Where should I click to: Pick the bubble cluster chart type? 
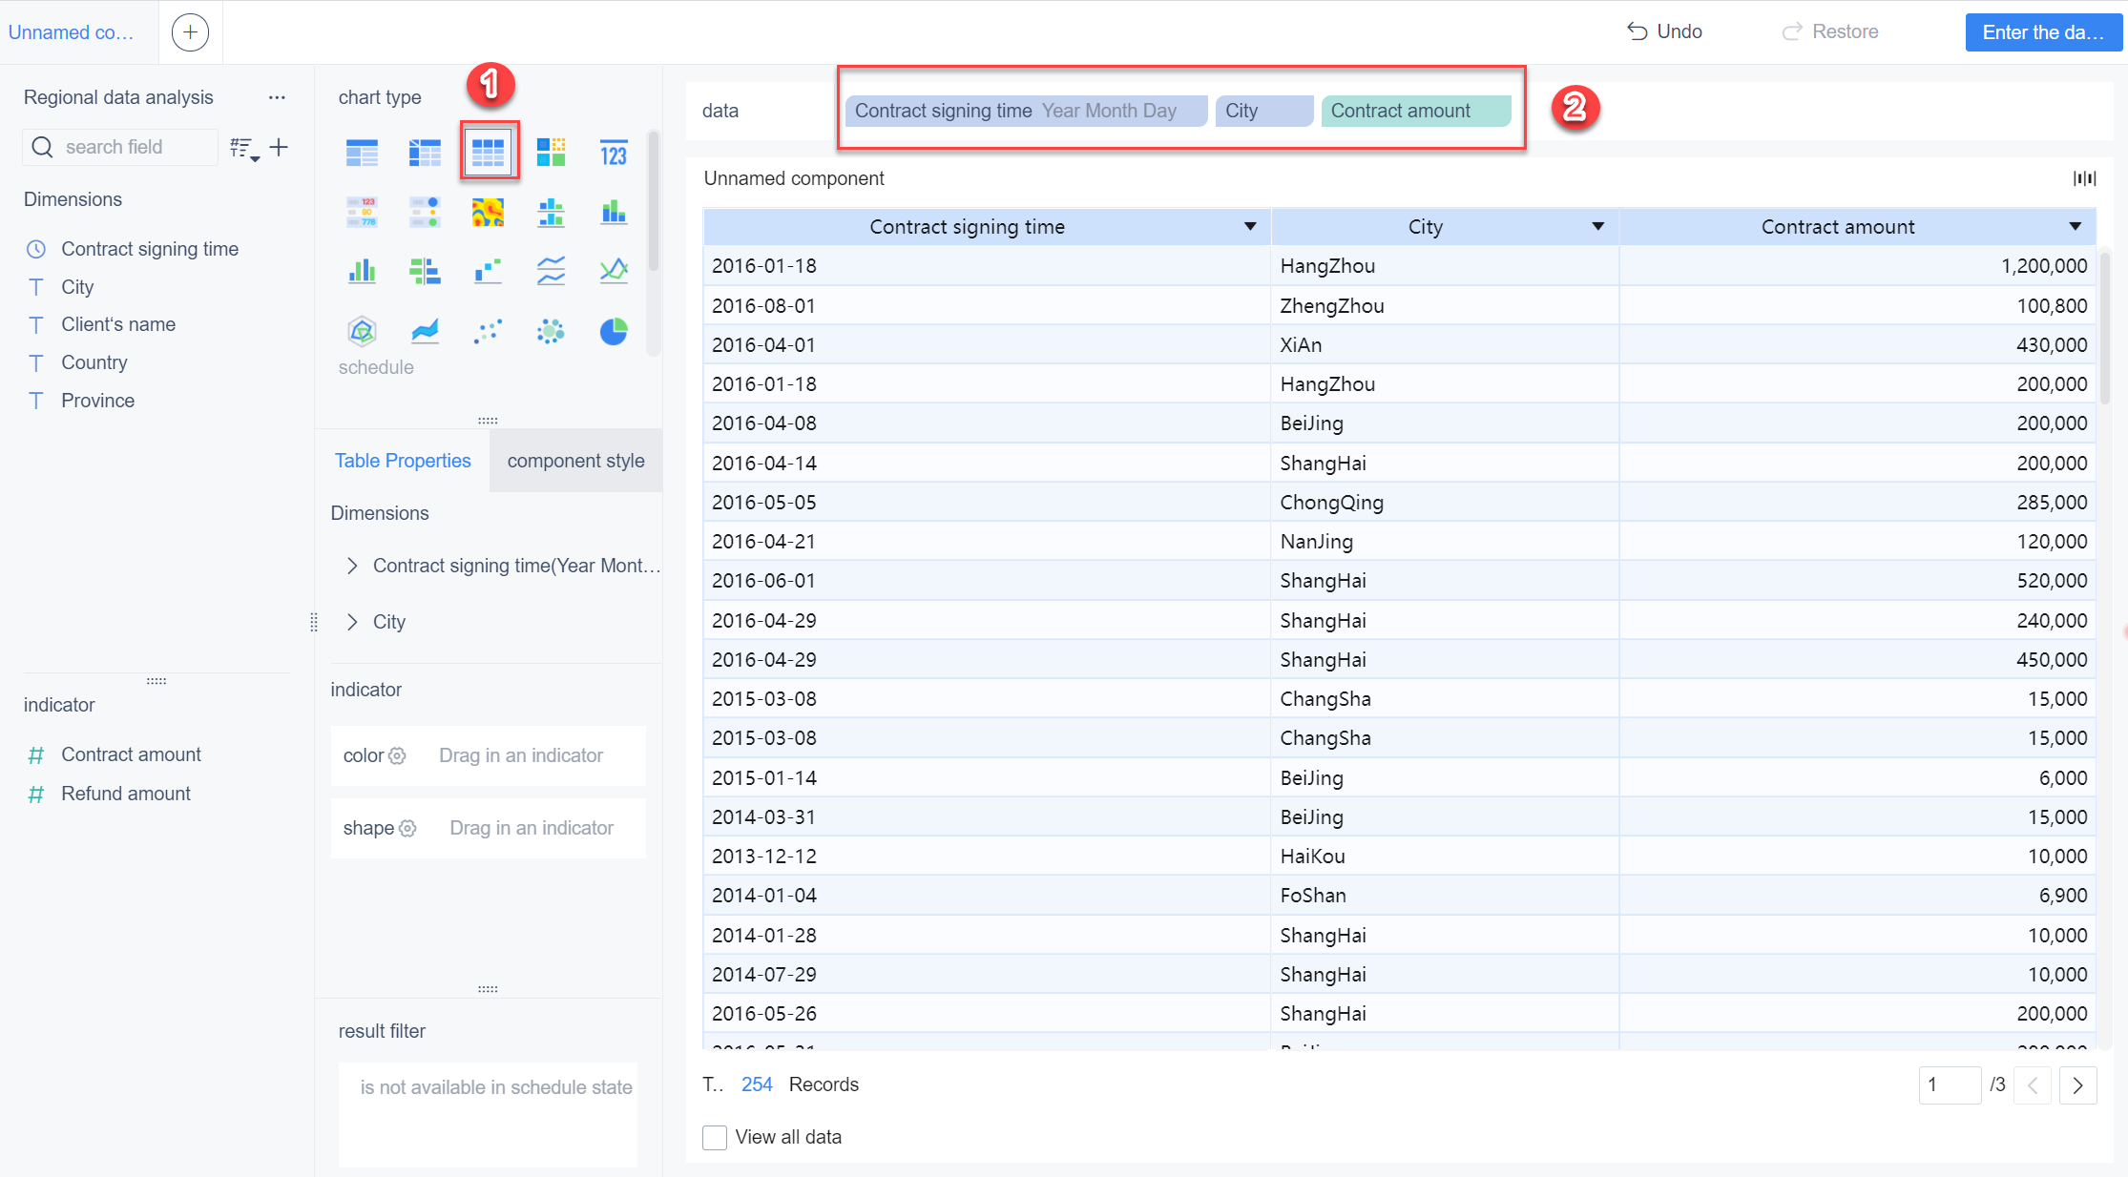point(551,331)
